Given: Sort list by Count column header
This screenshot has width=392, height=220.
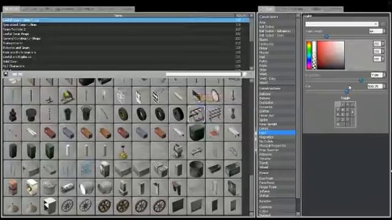Looking at the screenshot, I should 241,15.
